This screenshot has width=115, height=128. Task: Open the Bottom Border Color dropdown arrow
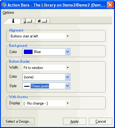pos(68,77)
